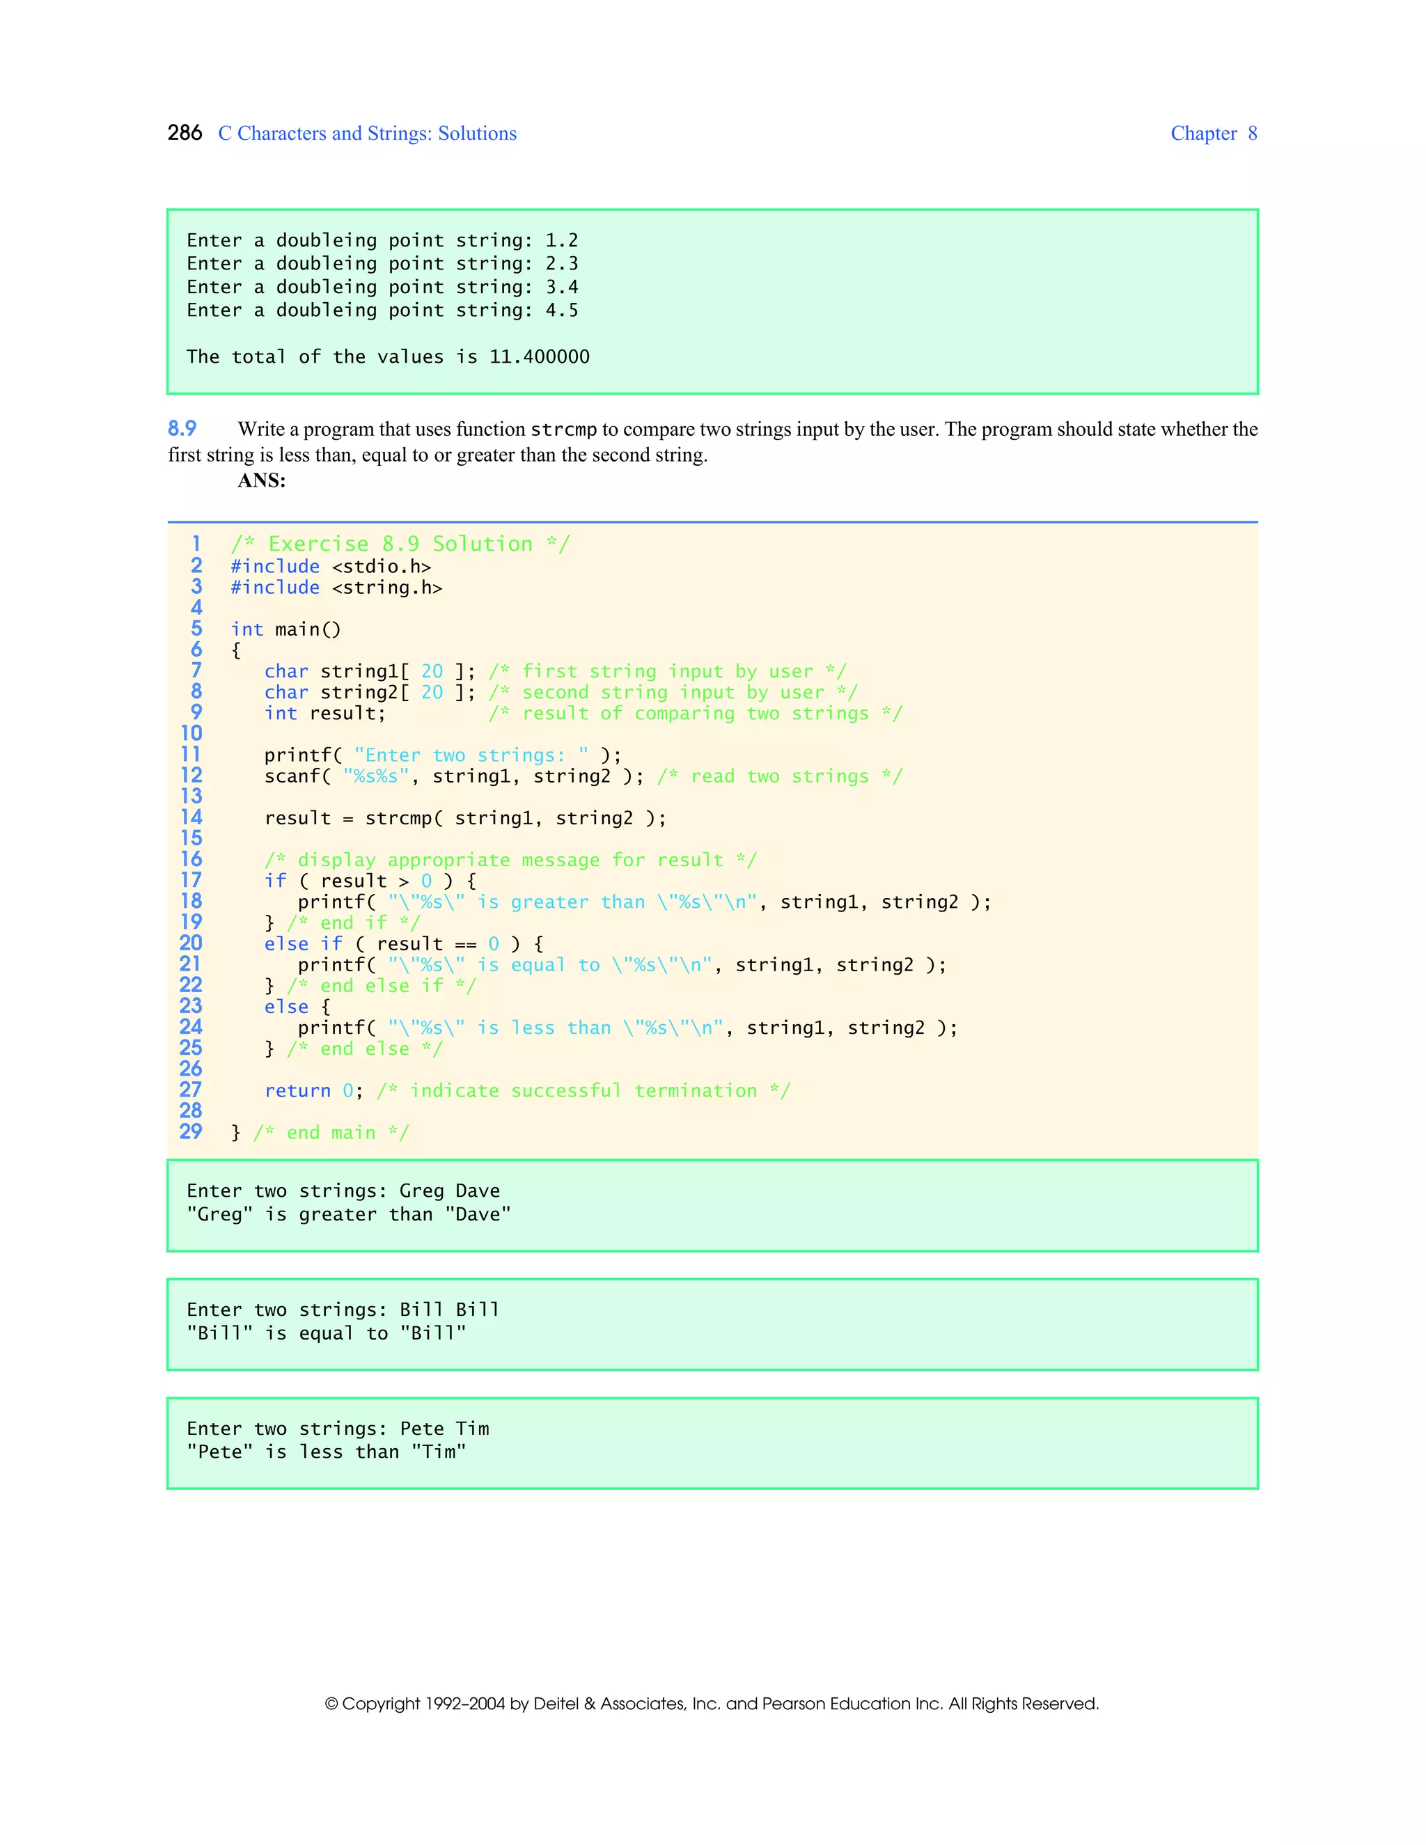Click comment 'first string input by user'
This screenshot has width=1426, height=1845.
(x=667, y=670)
